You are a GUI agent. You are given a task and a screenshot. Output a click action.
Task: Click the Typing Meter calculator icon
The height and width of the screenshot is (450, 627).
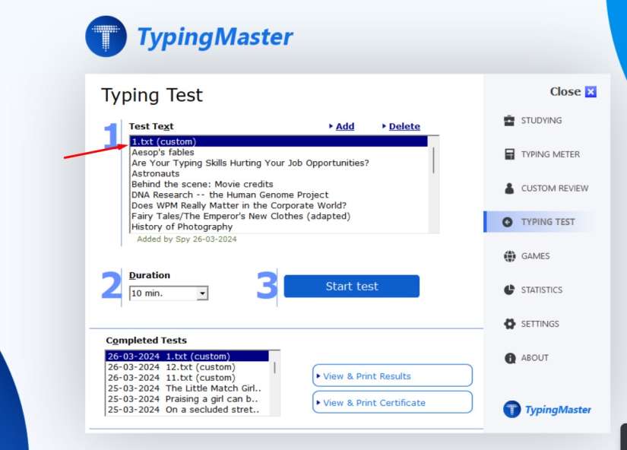click(x=509, y=154)
